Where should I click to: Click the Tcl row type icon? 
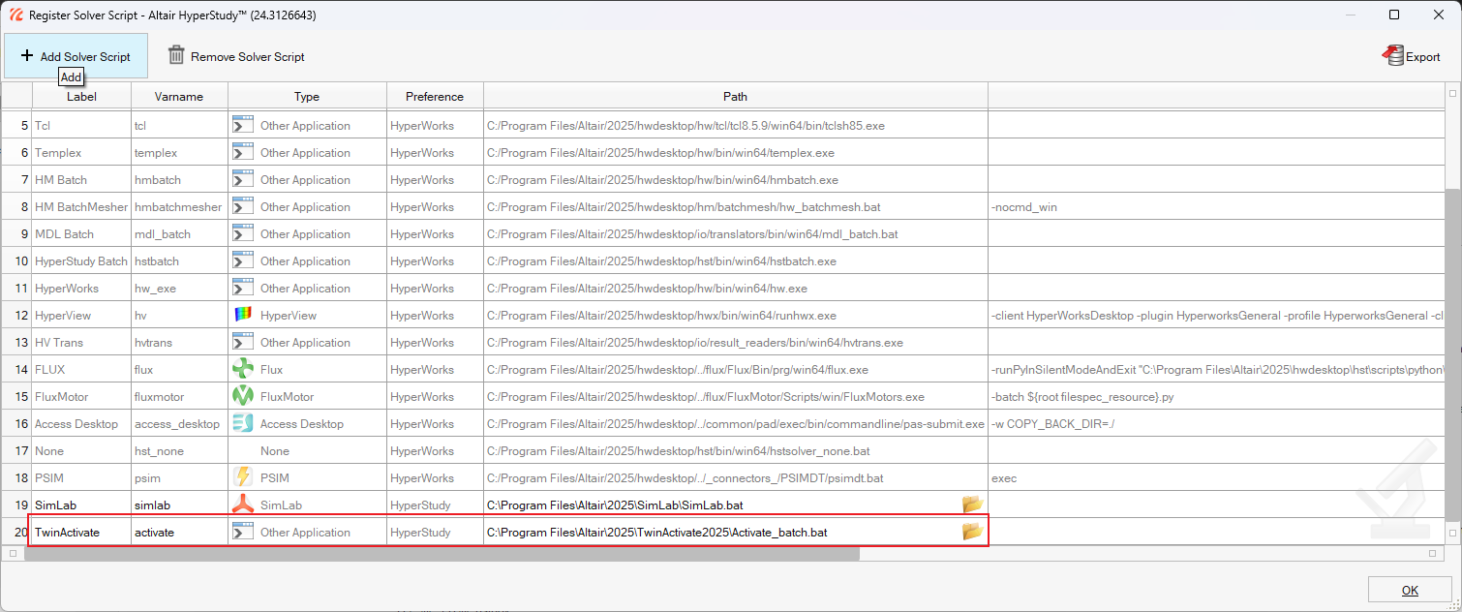coord(243,125)
